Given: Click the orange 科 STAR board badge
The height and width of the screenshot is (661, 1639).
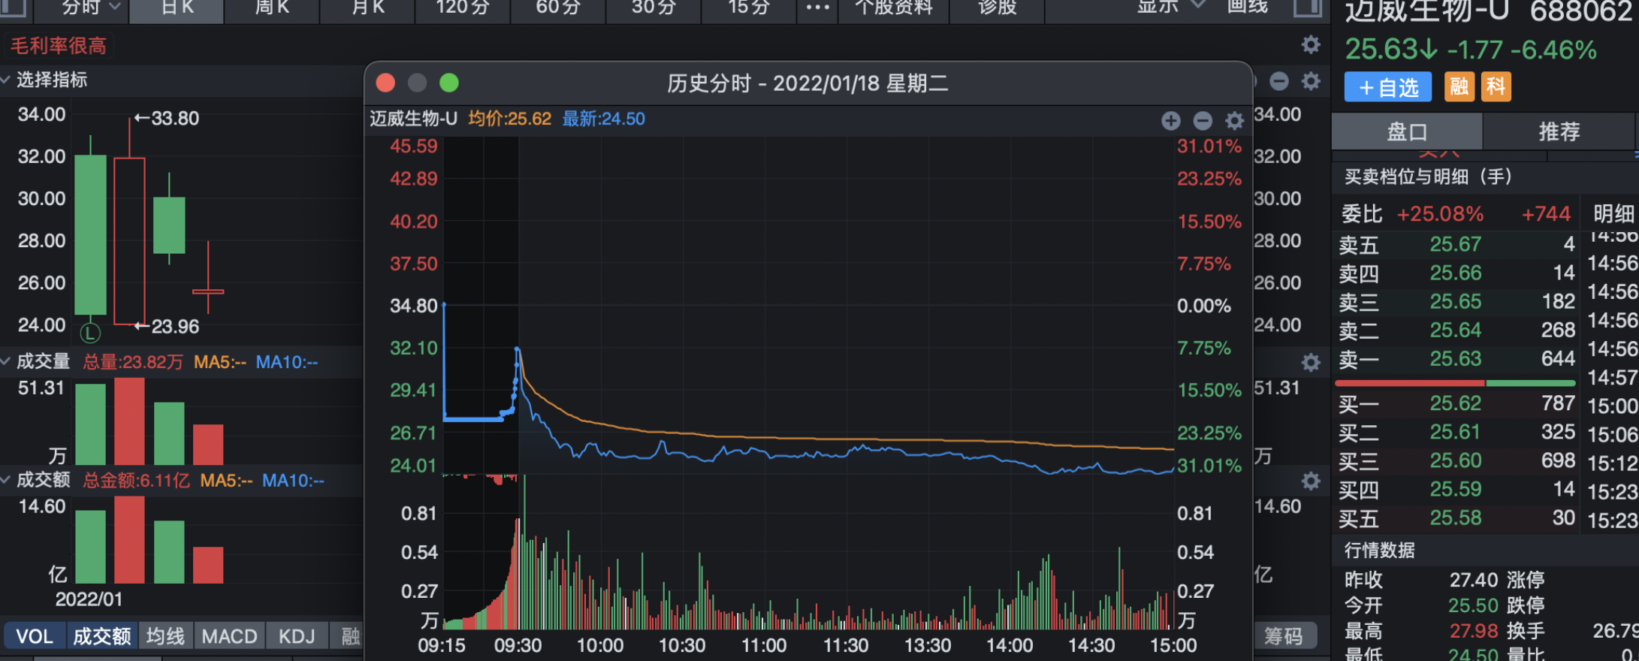Looking at the screenshot, I should pyautogui.click(x=1496, y=87).
